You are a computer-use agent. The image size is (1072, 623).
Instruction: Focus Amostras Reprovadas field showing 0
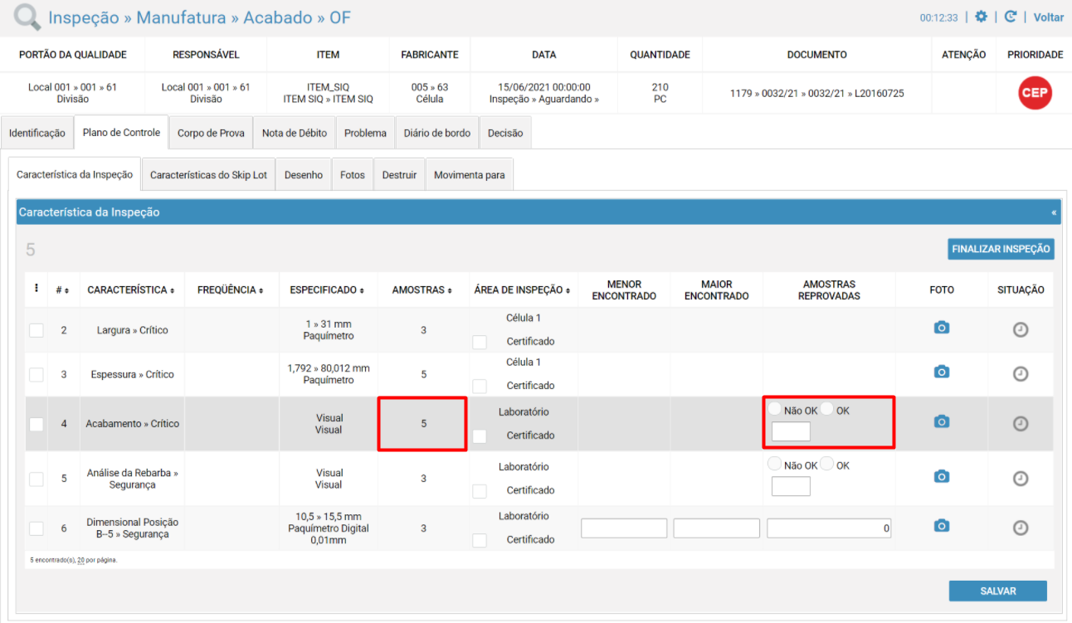tap(829, 528)
